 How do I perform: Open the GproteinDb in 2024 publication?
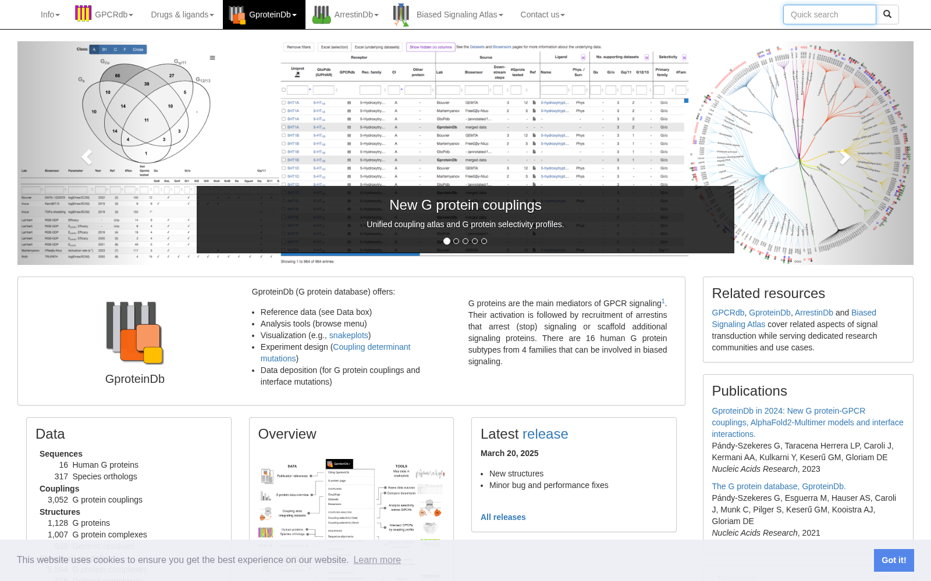808,422
